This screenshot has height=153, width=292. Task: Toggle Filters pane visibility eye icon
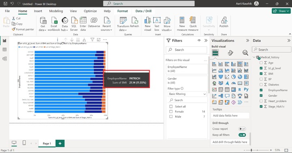tap(199, 40)
